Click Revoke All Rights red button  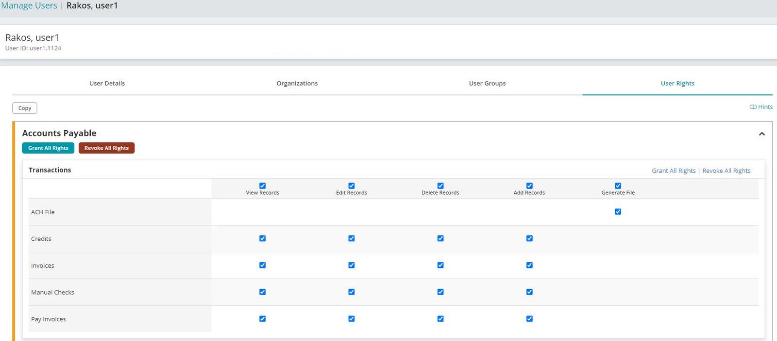pos(106,148)
